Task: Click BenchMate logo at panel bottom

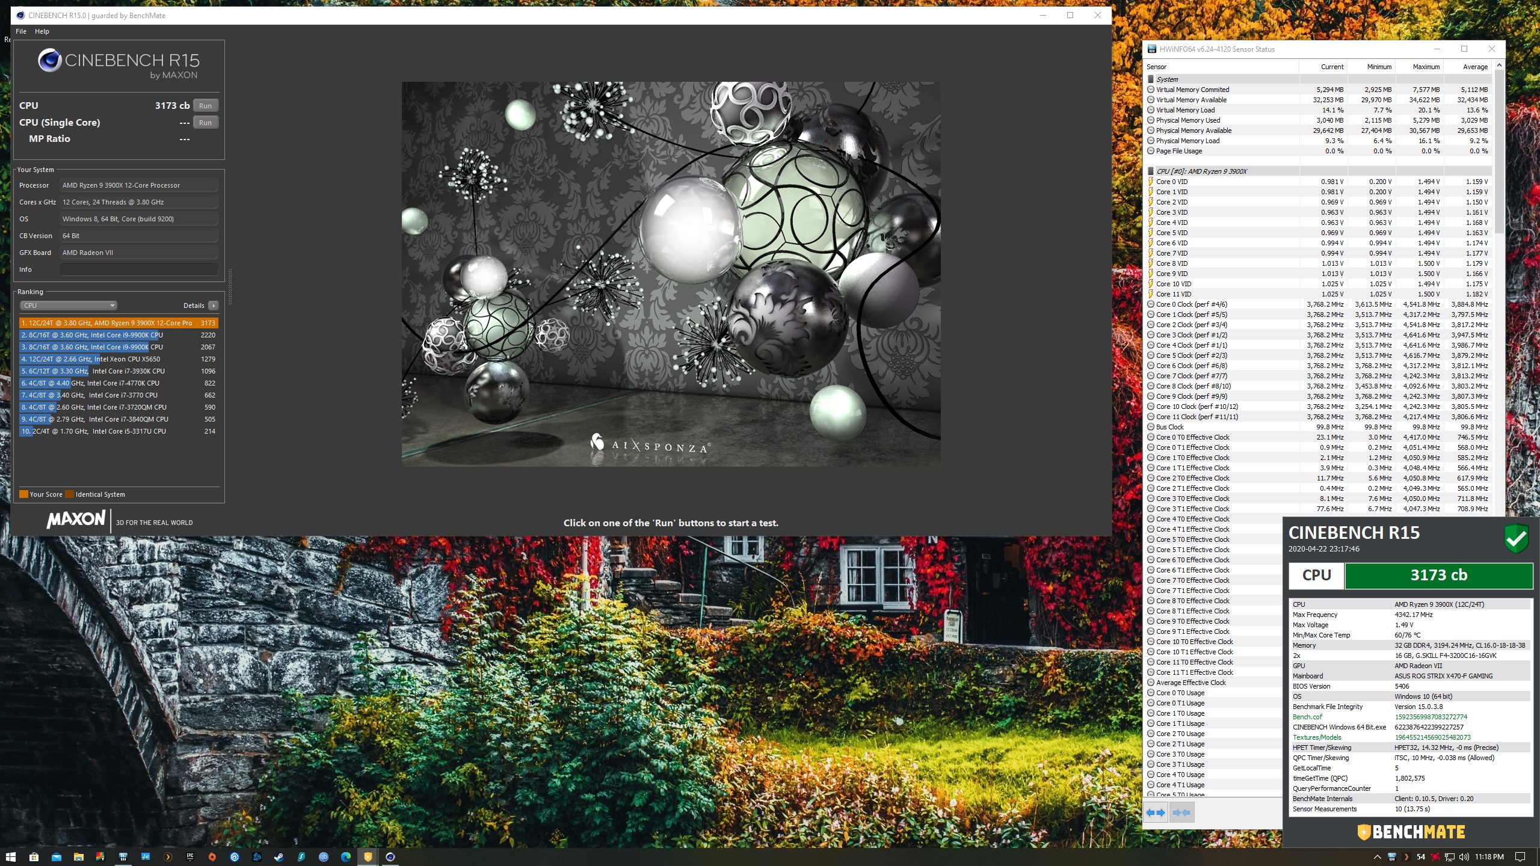Action: tap(1411, 832)
